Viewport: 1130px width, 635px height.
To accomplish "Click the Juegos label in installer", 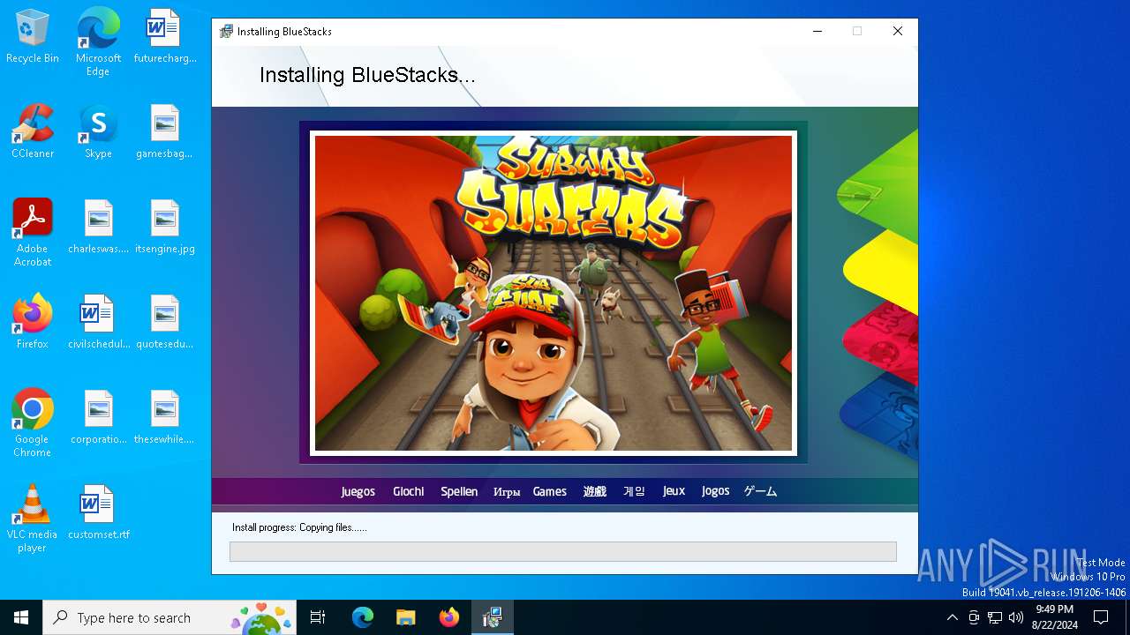I will click(x=358, y=491).
